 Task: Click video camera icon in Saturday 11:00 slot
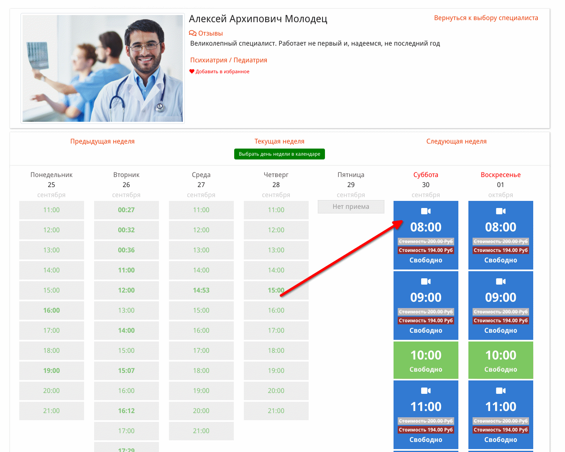click(x=426, y=391)
